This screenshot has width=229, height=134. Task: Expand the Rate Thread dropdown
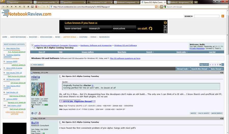coord(217,69)
